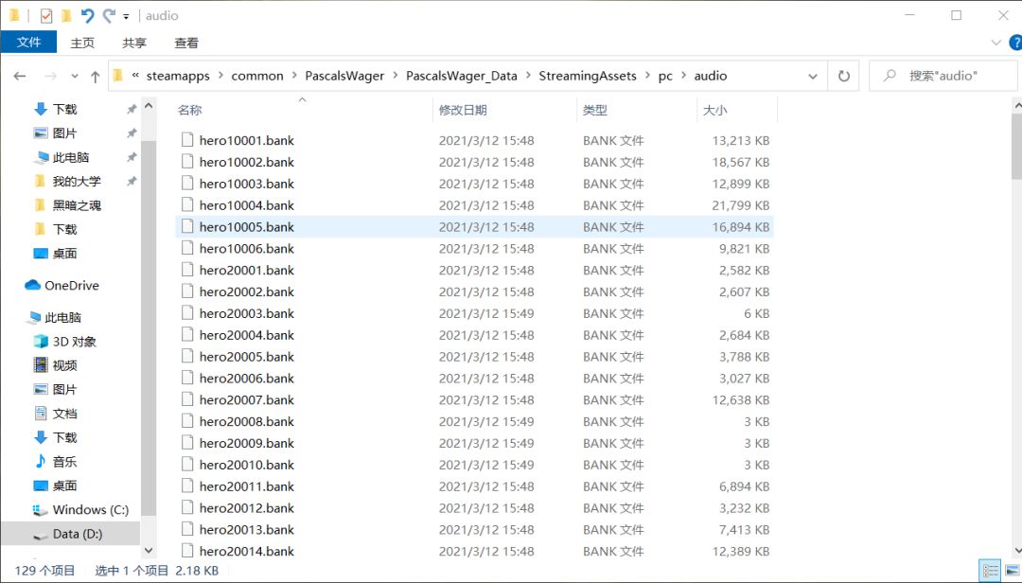The width and height of the screenshot is (1022, 583).
Task: Open Quick Access Toolbar customize dropdown
Action: click(127, 16)
